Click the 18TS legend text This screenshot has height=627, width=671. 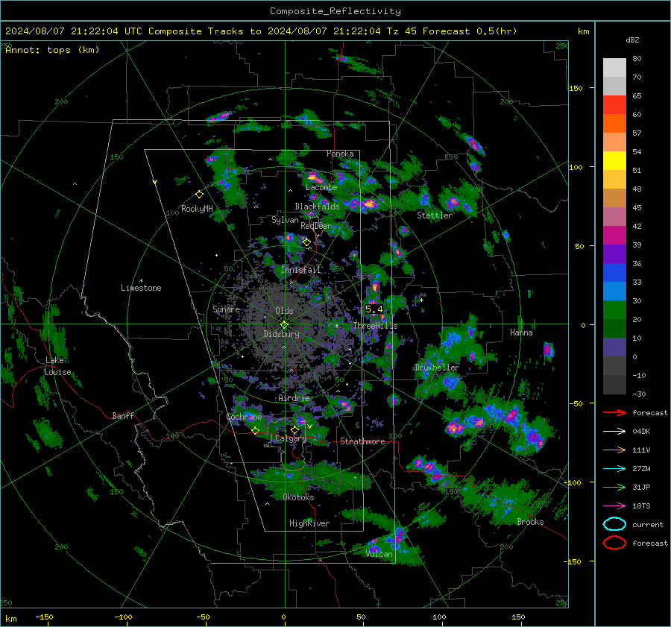pos(641,506)
